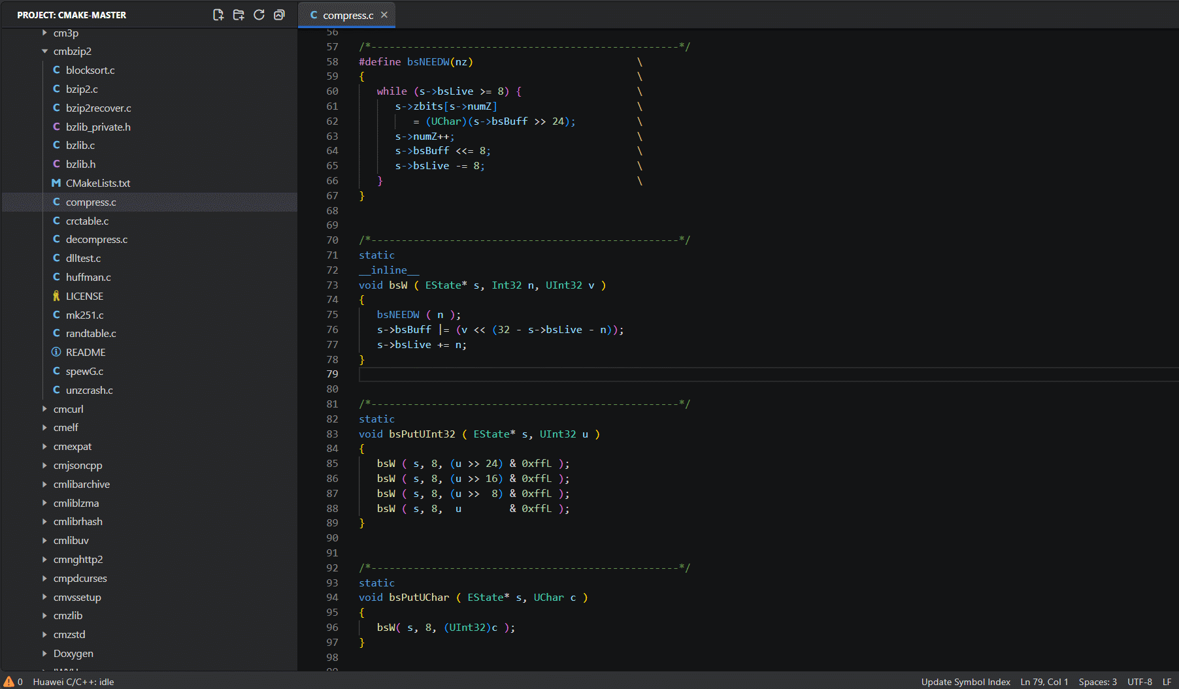Viewport: 1179px width, 689px height.
Task: Click the C file icon beside huffman.c
Action: (56, 277)
